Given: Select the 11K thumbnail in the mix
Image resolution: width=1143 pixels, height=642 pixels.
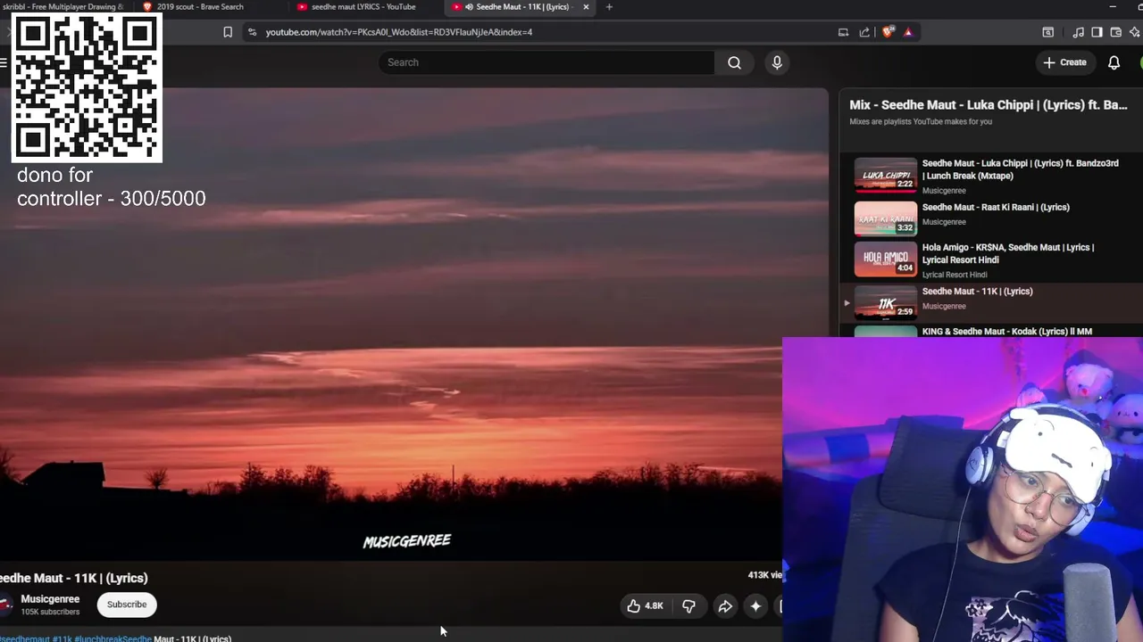Looking at the screenshot, I should pos(886,302).
